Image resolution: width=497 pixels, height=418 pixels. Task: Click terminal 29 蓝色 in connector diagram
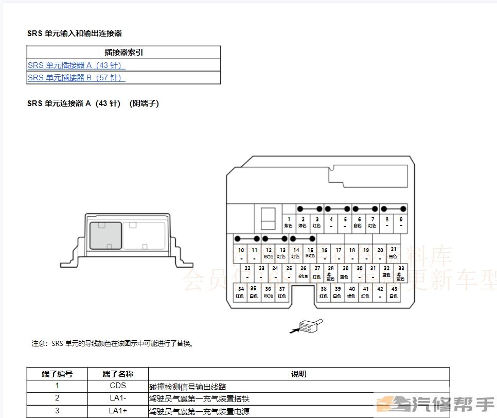click(345, 272)
